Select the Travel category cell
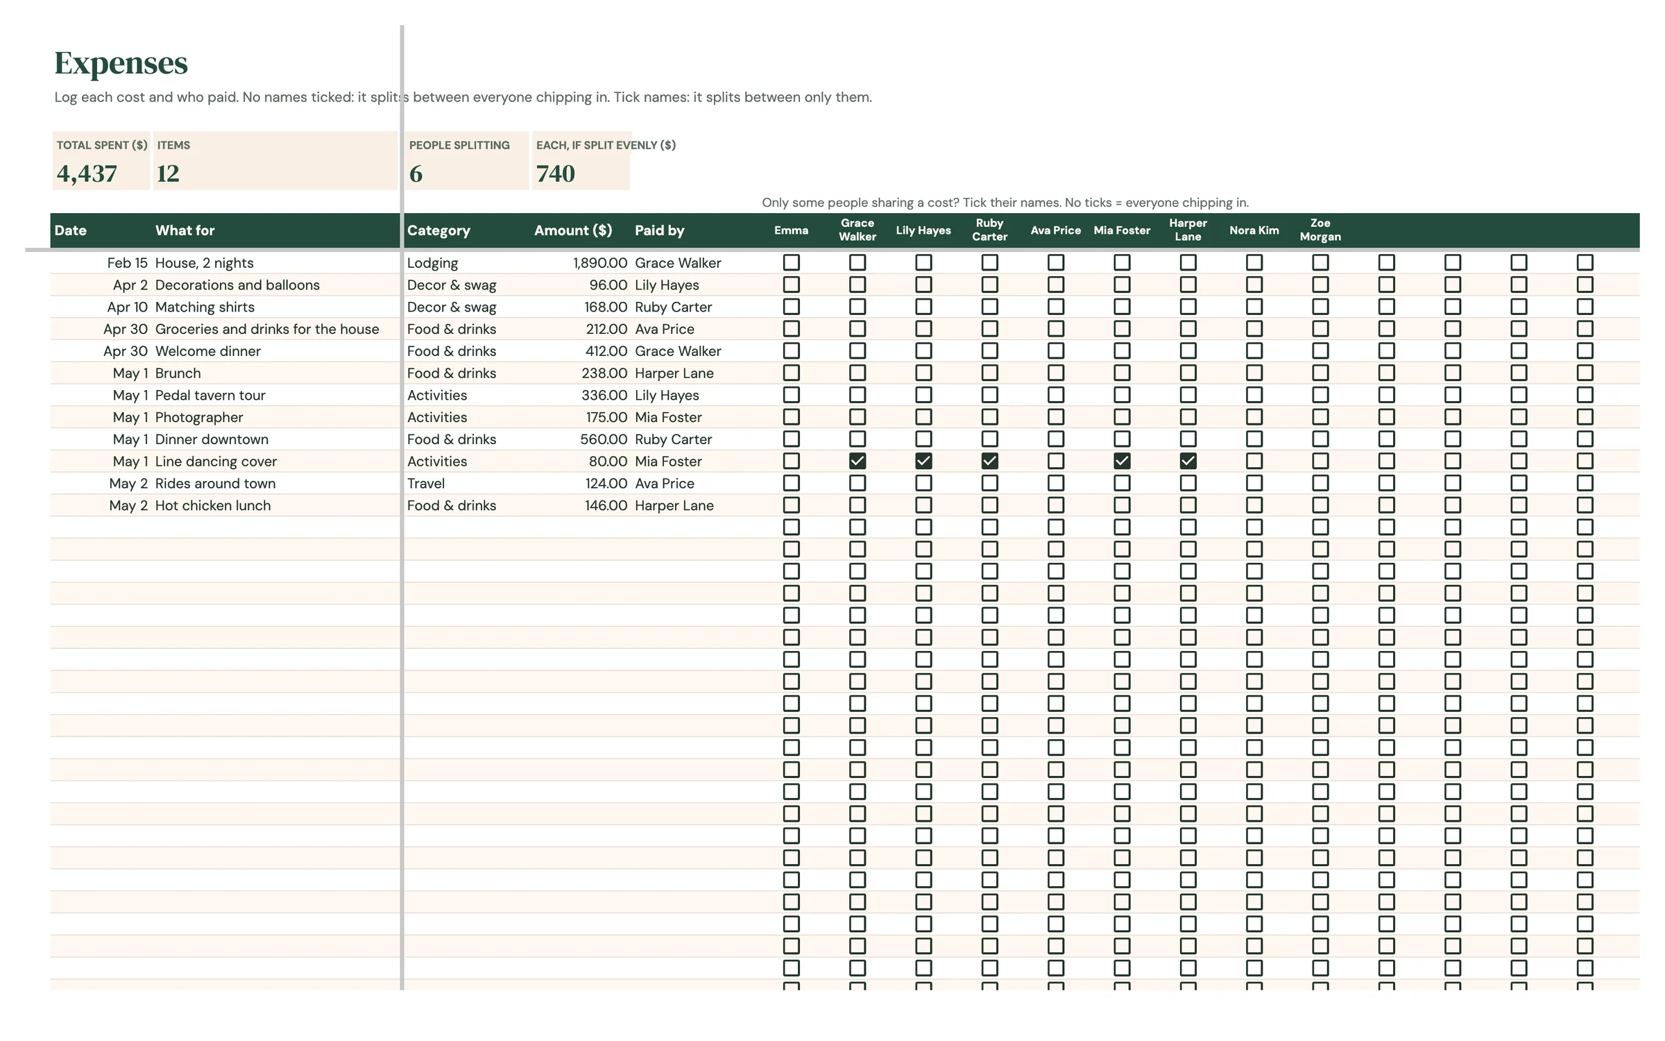 point(468,484)
